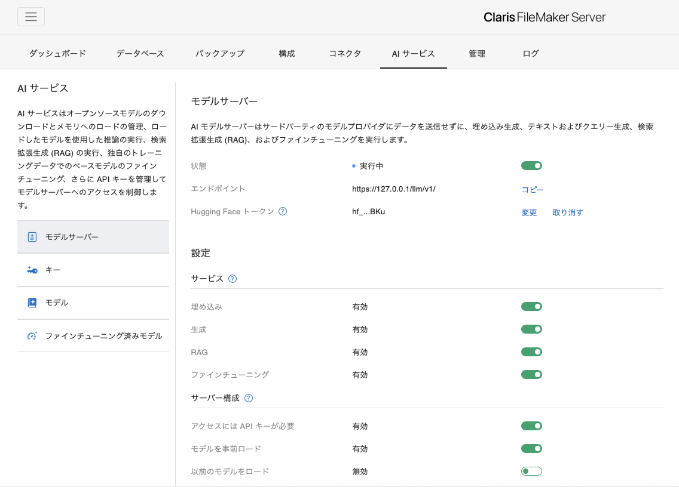Click the token value hf_...BKu
The height and width of the screenshot is (487, 679).
click(369, 211)
